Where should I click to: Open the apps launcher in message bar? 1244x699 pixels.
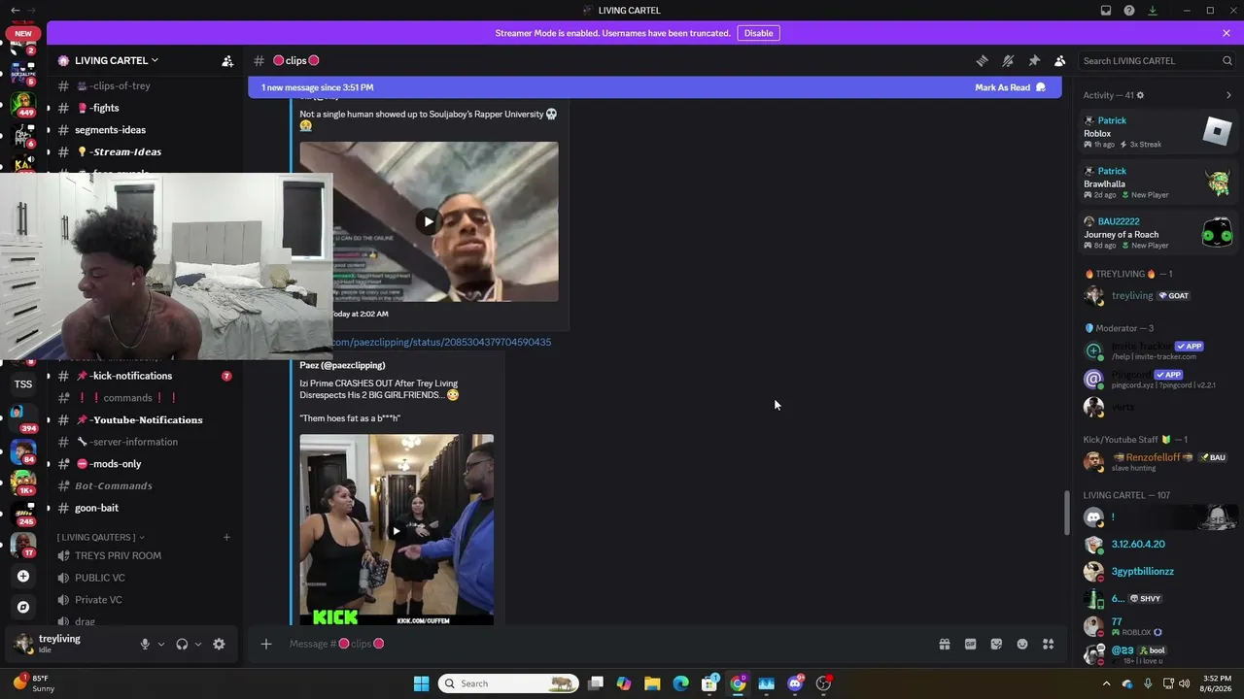pyautogui.click(x=1048, y=644)
